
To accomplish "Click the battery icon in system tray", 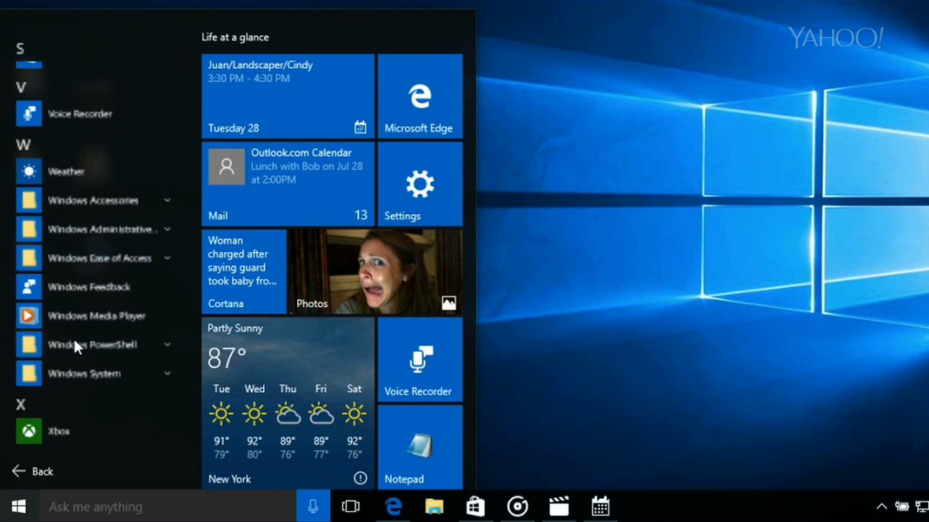I will pyautogui.click(x=902, y=507).
